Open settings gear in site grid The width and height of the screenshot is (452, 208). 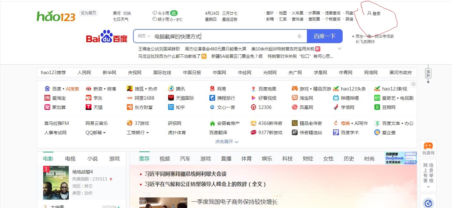[413, 84]
